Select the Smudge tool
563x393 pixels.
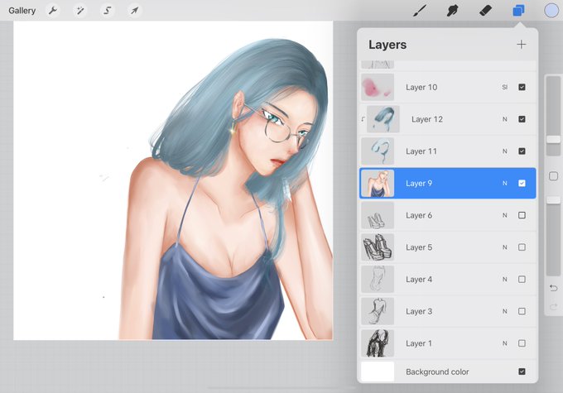coord(452,11)
